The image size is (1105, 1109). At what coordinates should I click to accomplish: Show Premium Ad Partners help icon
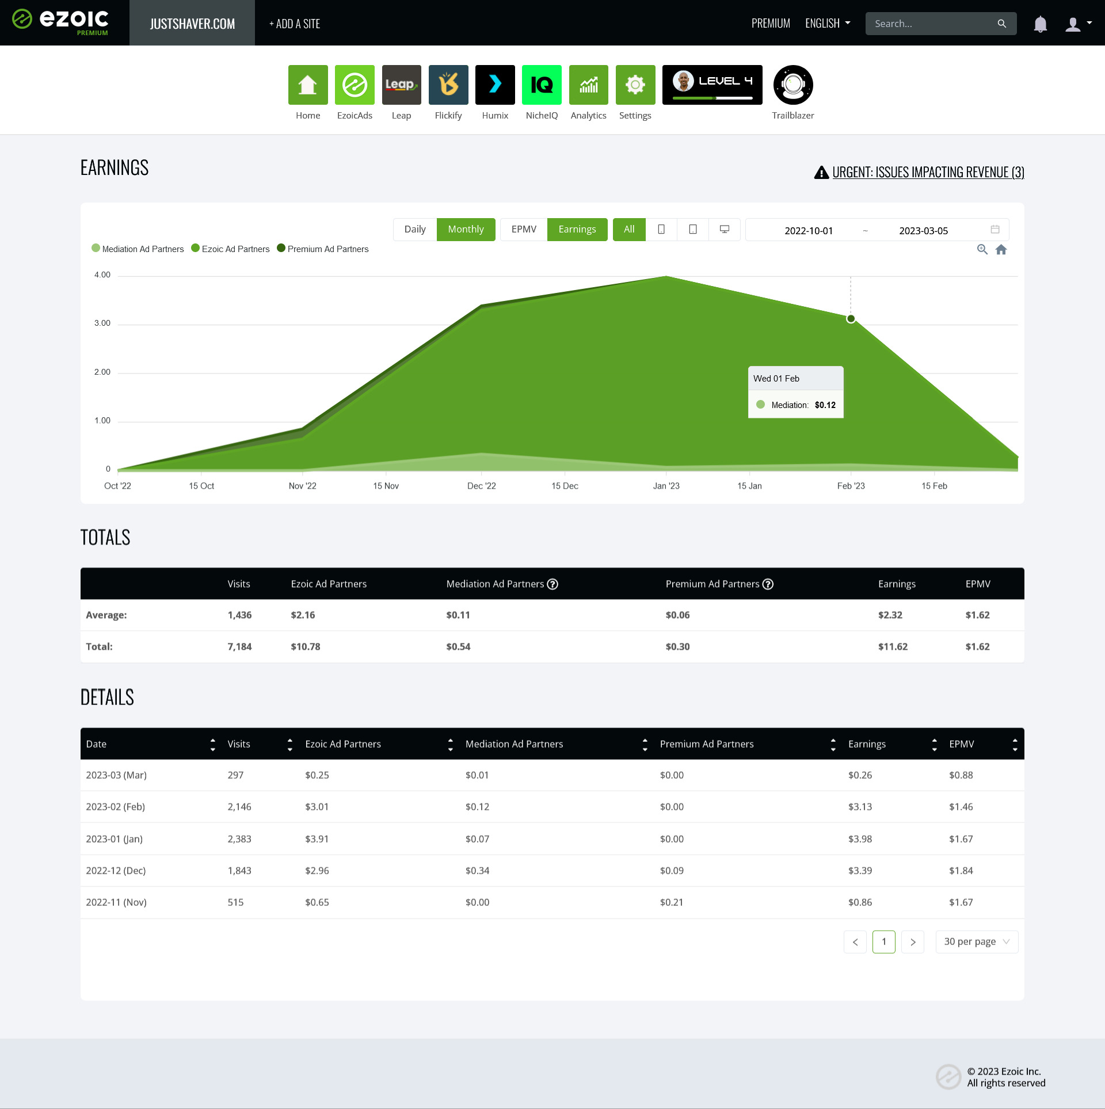[768, 584]
